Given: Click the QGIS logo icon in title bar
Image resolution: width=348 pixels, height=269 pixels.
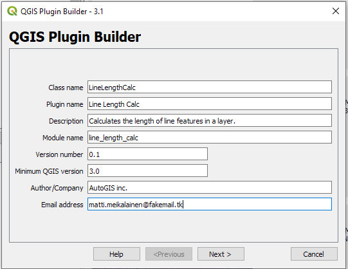Looking at the screenshot, I should [12, 11].
